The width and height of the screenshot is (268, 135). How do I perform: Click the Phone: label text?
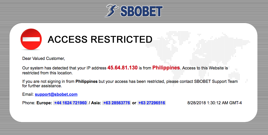29,103
